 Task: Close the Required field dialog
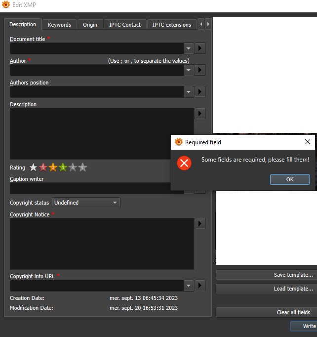point(308,142)
